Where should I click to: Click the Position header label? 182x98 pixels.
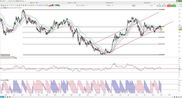pos(69,3)
